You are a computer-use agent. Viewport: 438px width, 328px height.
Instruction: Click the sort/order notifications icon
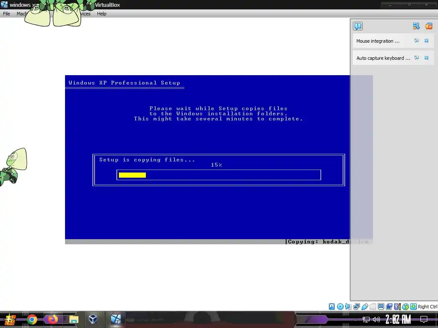(x=416, y=26)
